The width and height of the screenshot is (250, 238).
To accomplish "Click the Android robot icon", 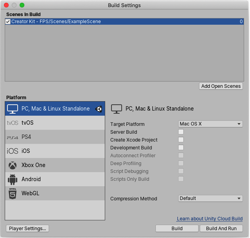I will click(13, 180).
